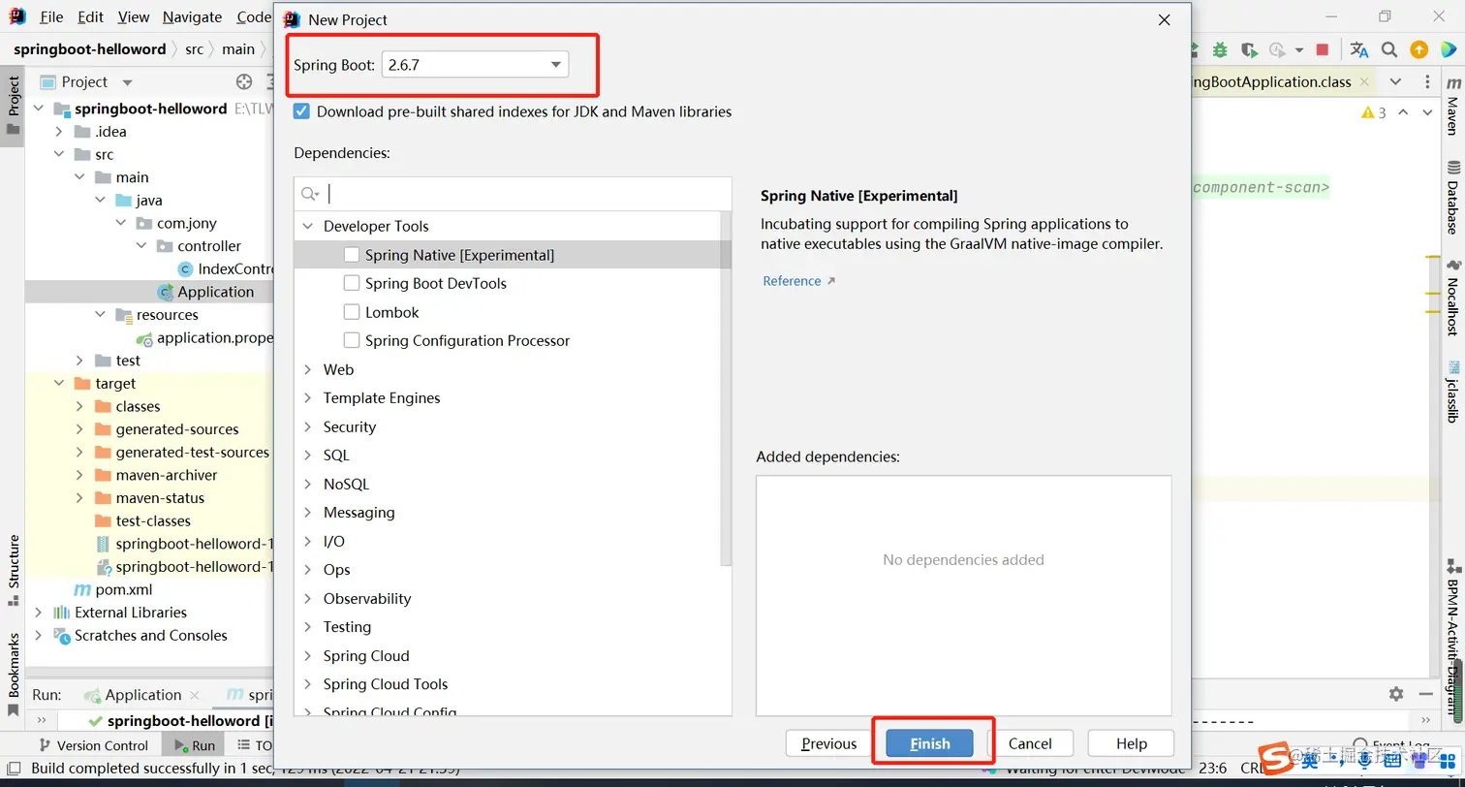The height and width of the screenshot is (787, 1465).
Task: Expand the Observability category
Action: pos(308,598)
